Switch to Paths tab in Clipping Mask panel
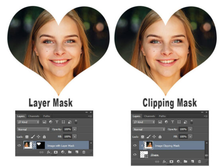This screenshot has width=223, height=167. (162, 116)
